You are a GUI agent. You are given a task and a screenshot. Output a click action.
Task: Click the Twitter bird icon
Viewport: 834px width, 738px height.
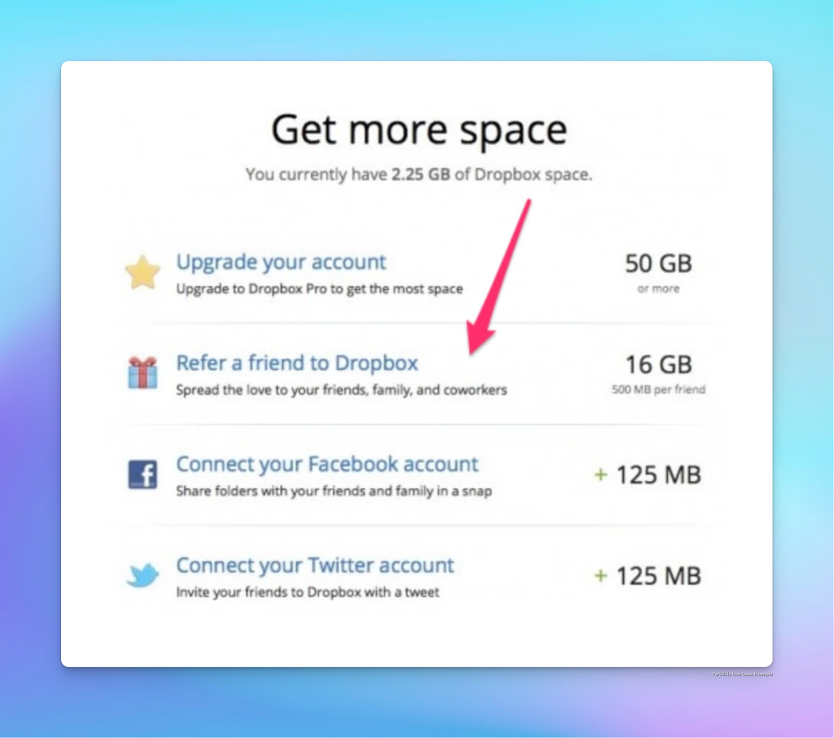point(143,575)
